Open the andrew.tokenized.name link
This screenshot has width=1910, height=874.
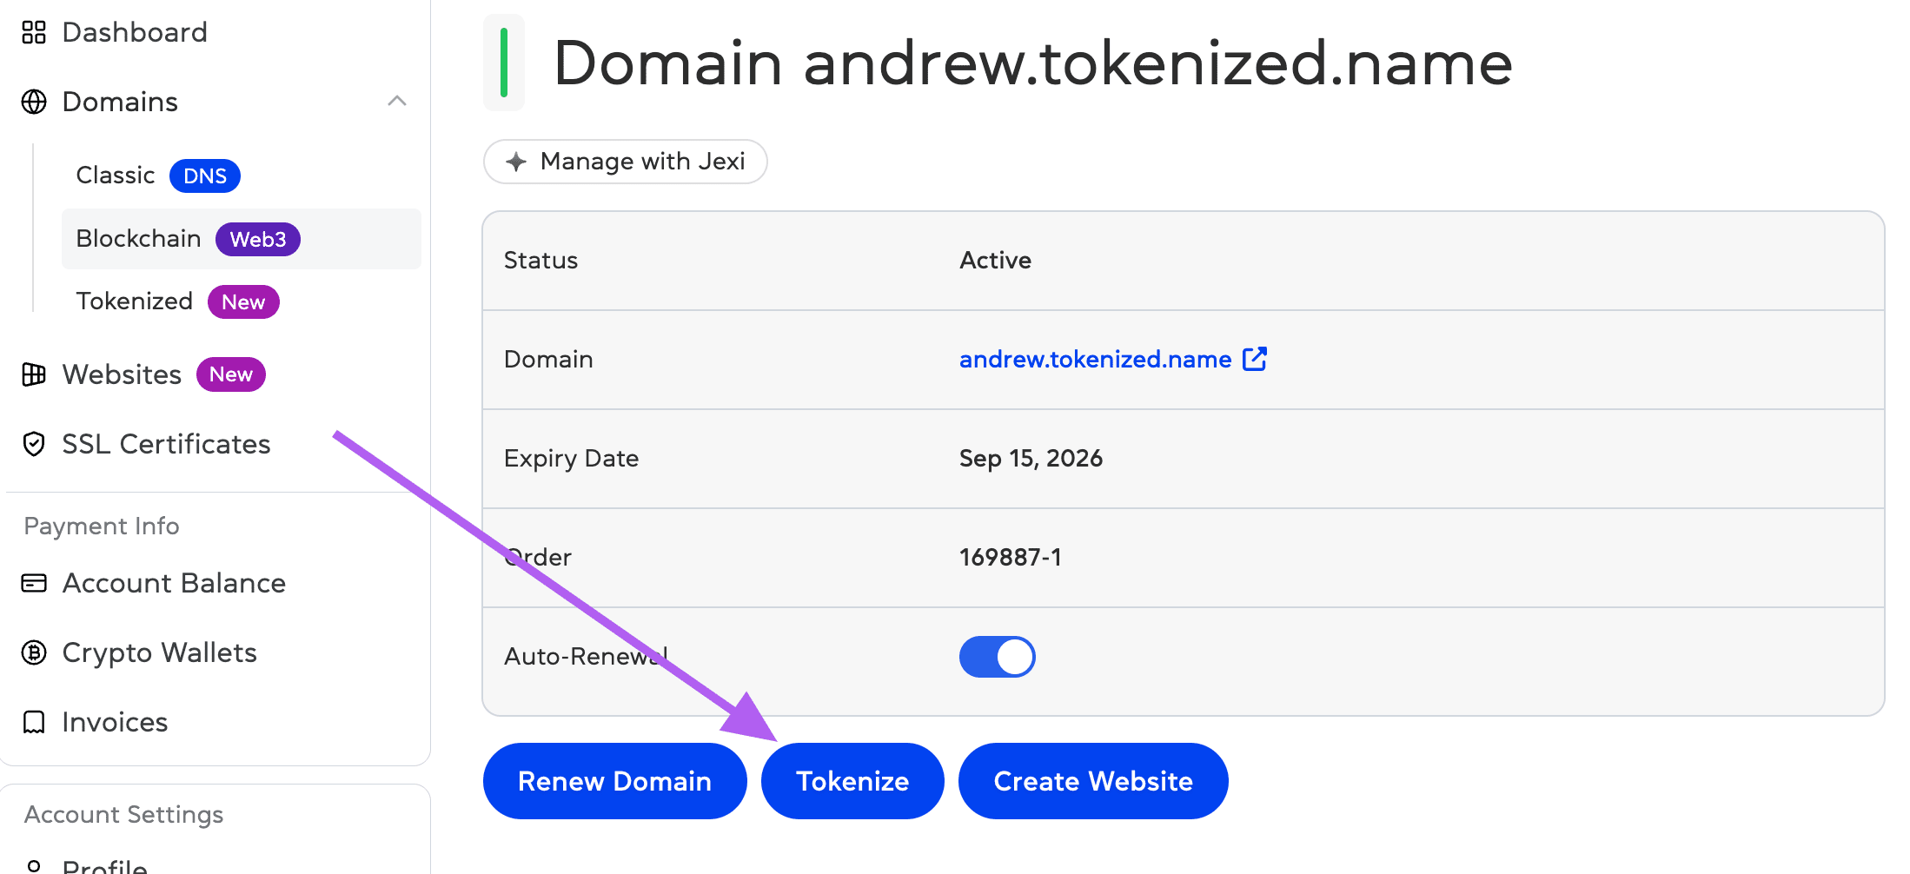1095,360
